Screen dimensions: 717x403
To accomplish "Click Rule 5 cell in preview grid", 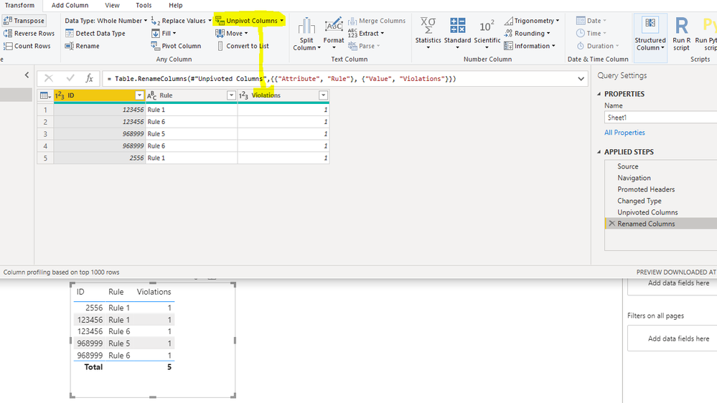I will pyautogui.click(x=191, y=134).
